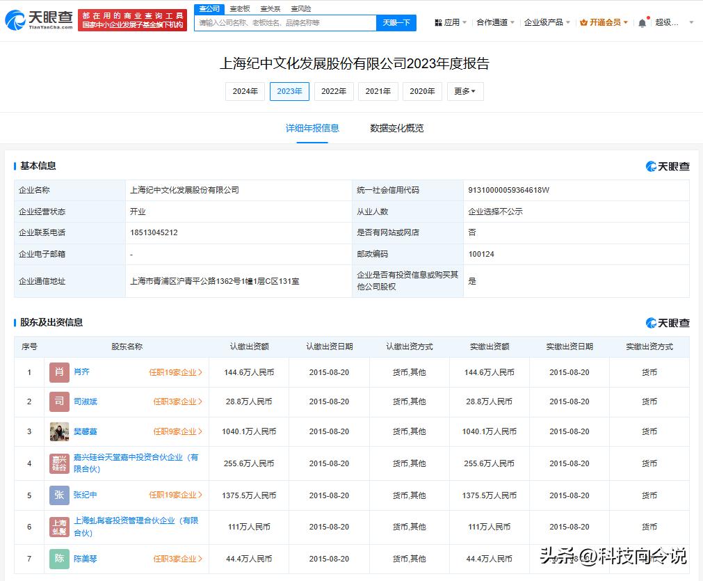Open shareholder link 肖齐

[x=81, y=372]
